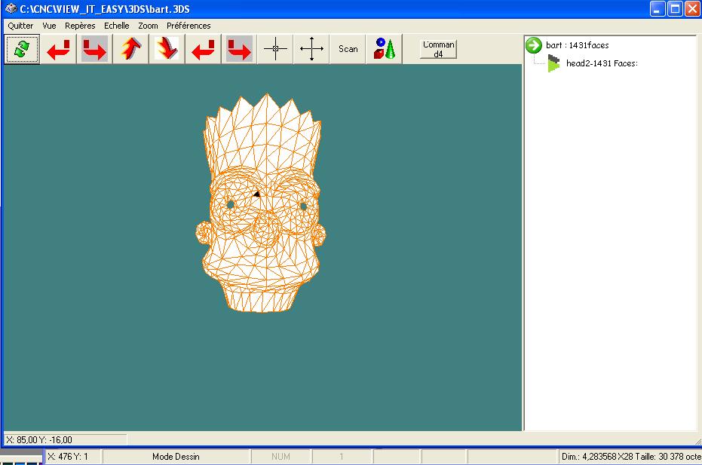Open the 3D shapes icon with the green cone
The width and height of the screenshot is (702, 465).
point(384,49)
